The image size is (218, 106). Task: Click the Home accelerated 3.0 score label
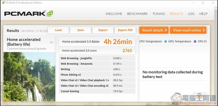(79, 51)
